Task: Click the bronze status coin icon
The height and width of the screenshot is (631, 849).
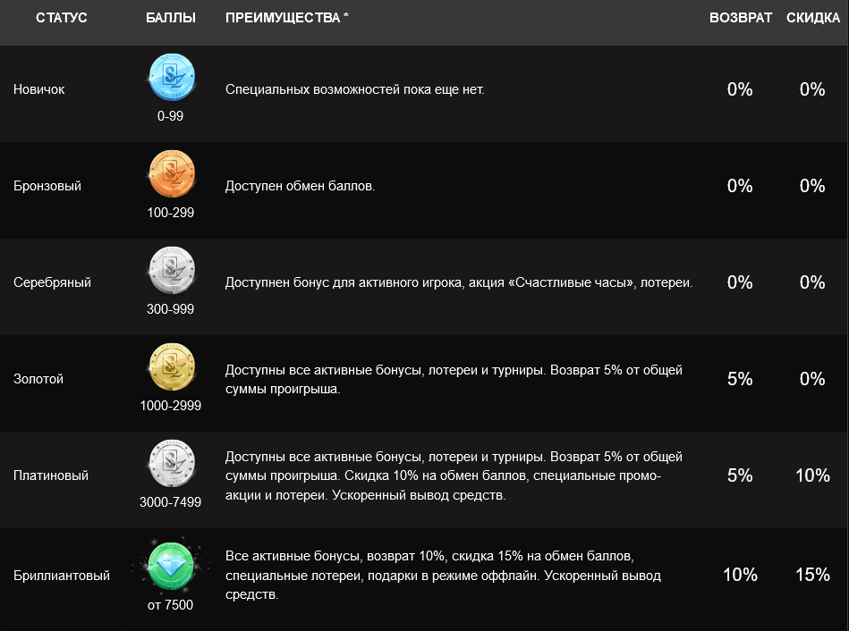Action: click(x=172, y=173)
